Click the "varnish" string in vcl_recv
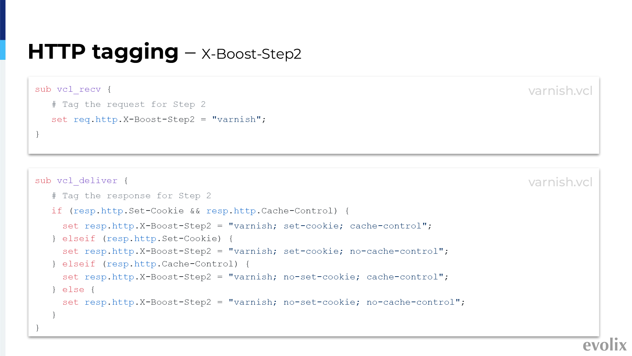 pyautogui.click(x=237, y=119)
